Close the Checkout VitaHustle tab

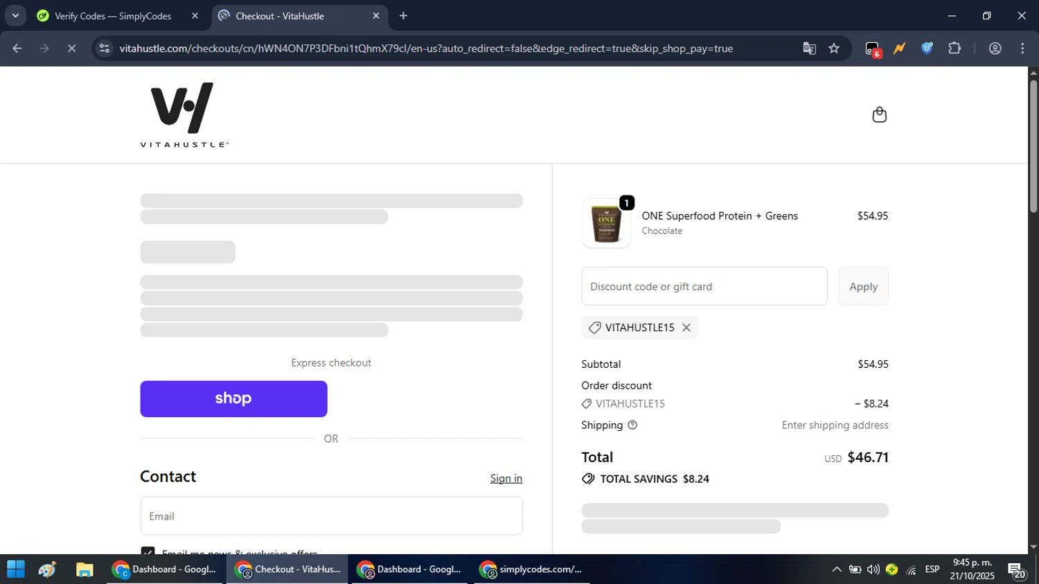pyautogui.click(x=376, y=16)
